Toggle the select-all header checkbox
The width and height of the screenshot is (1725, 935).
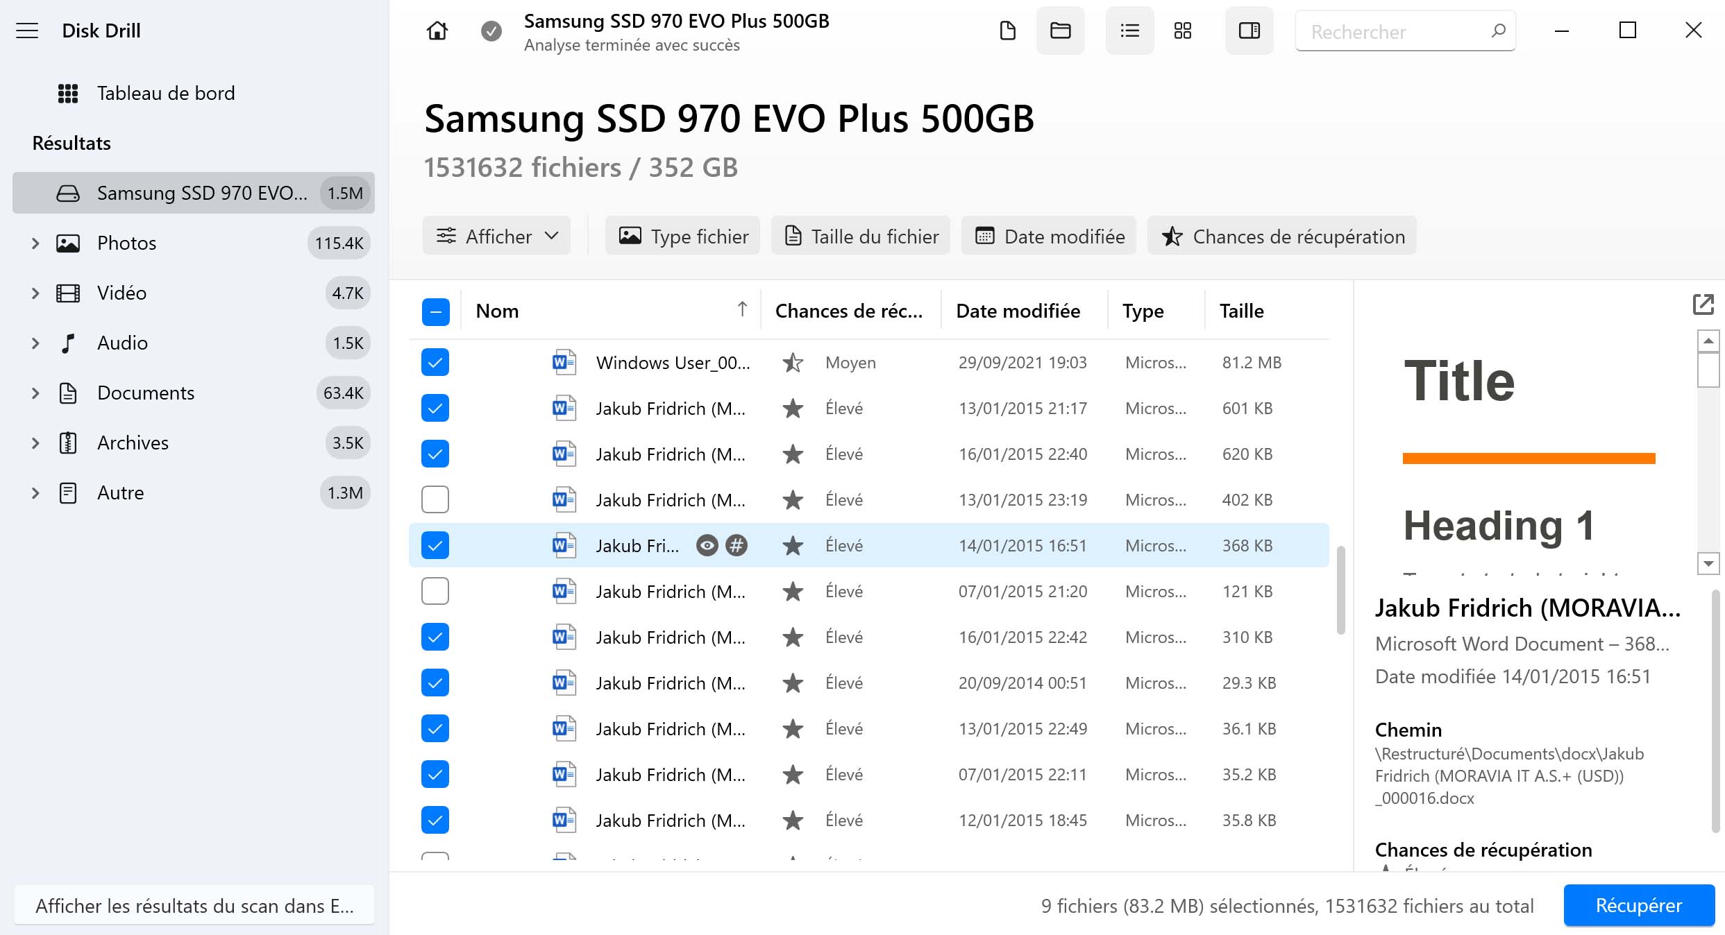point(435,312)
